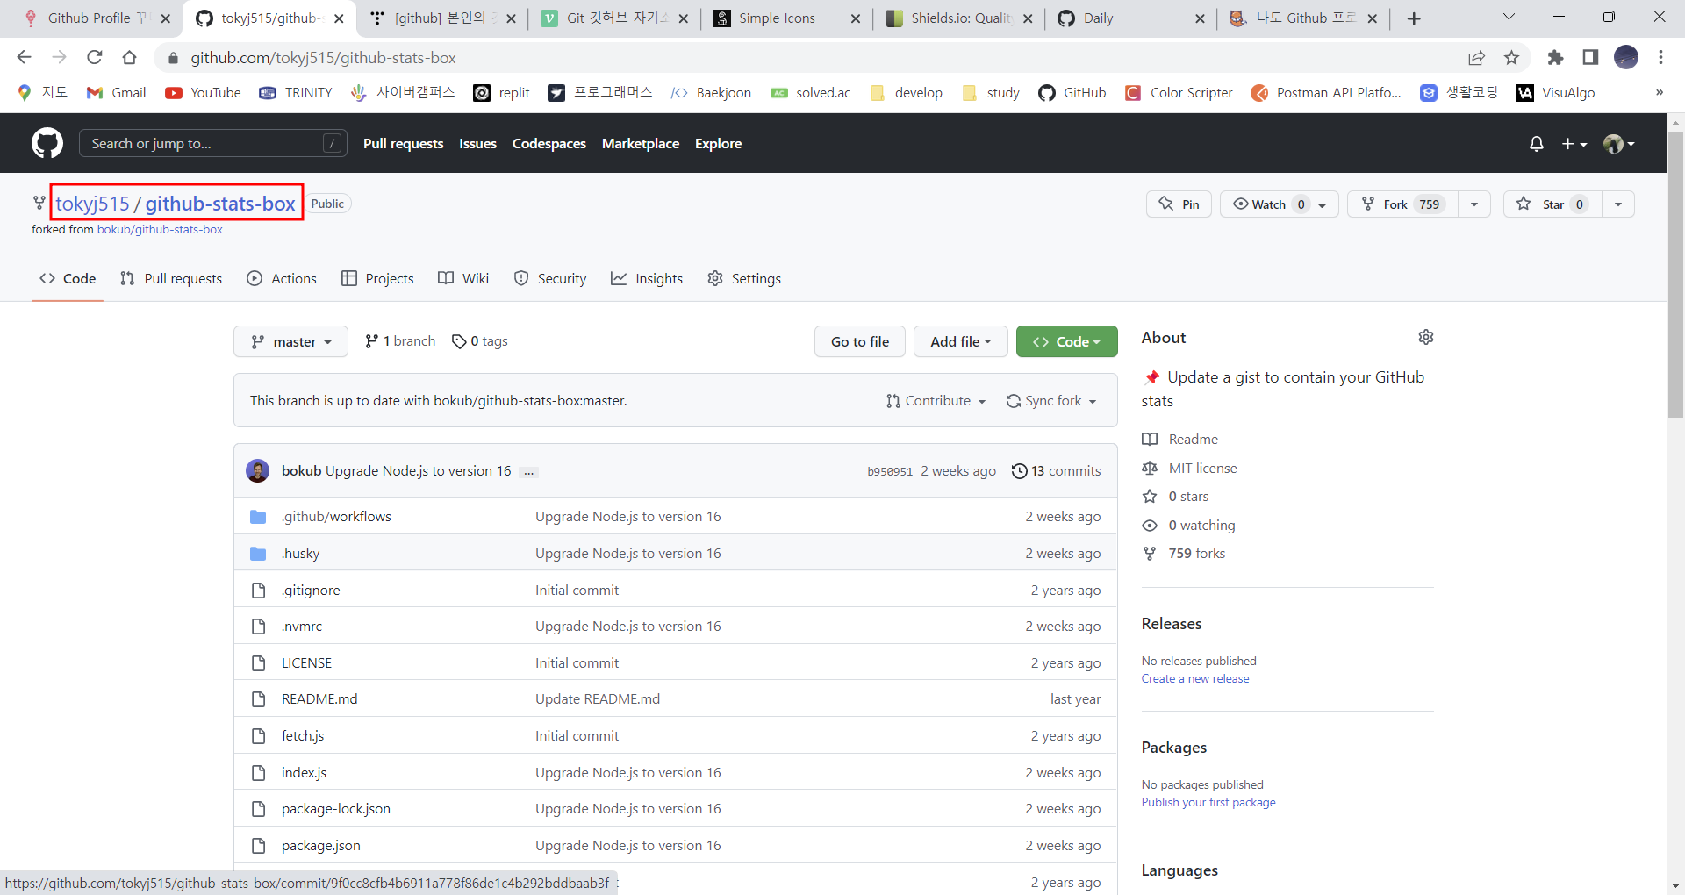
Task: Expand the Sync fork dropdown
Action: pyautogui.click(x=1051, y=401)
